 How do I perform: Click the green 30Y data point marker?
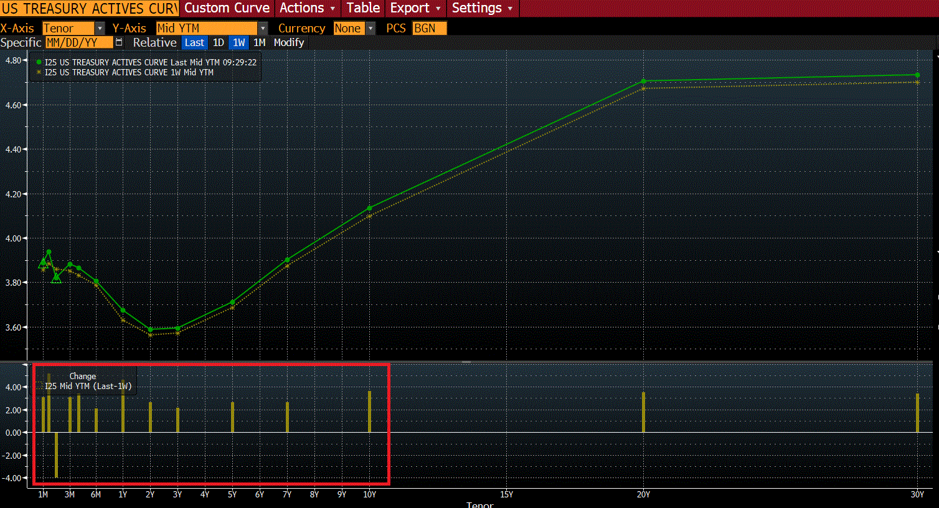[917, 75]
